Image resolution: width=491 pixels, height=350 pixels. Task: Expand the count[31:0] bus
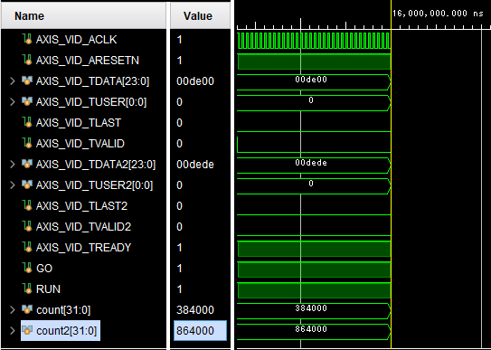[x=13, y=310]
